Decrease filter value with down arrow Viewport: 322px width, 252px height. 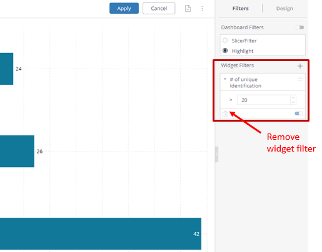click(x=293, y=102)
